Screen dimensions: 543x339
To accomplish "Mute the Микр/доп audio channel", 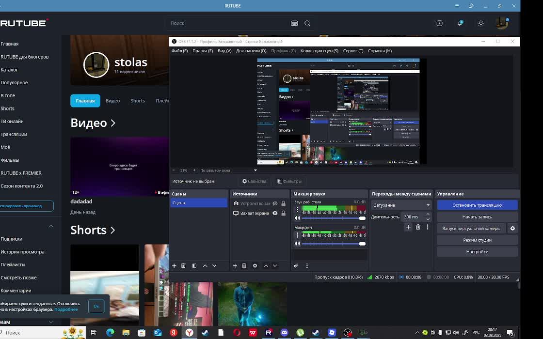I will pos(297,244).
